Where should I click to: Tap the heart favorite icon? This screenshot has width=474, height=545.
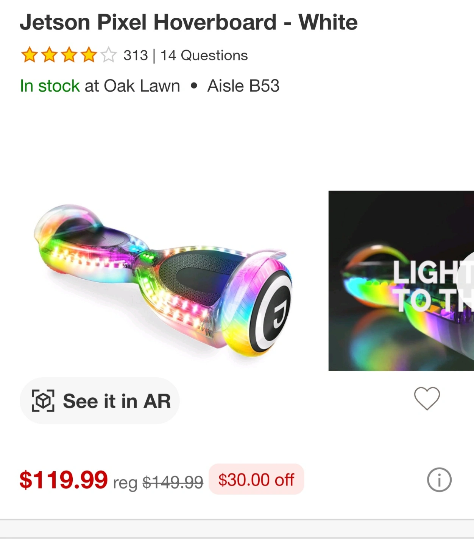(427, 398)
